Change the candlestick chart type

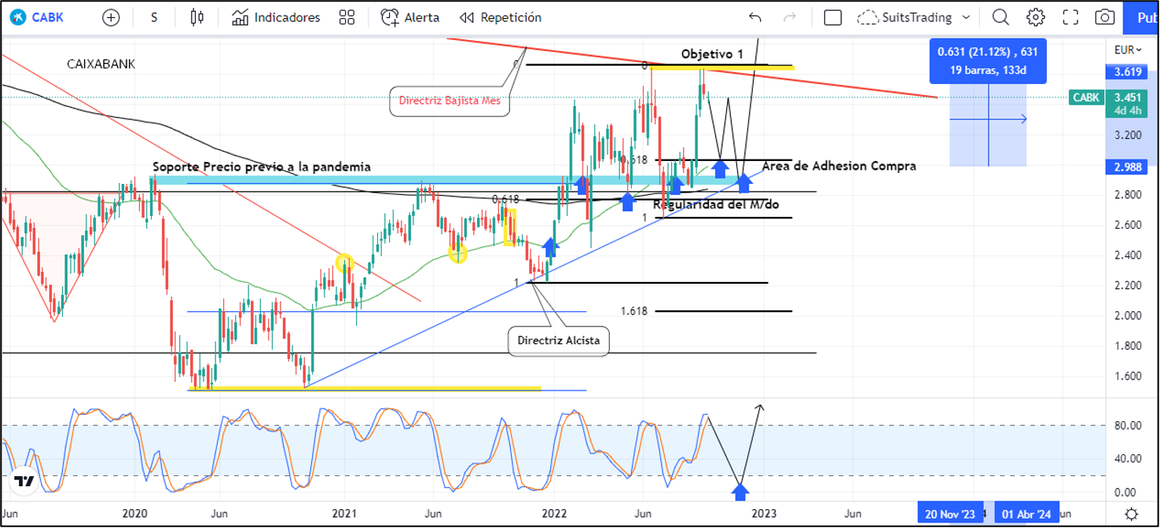[x=197, y=17]
